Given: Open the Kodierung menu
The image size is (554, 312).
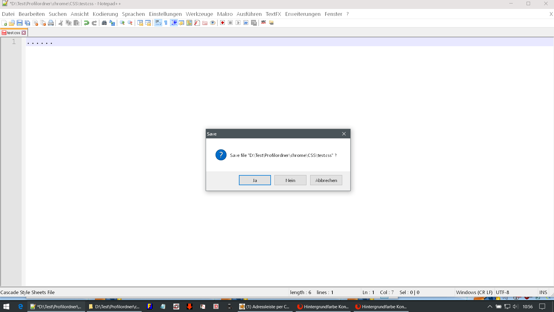Looking at the screenshot, I should coord(105,14).
